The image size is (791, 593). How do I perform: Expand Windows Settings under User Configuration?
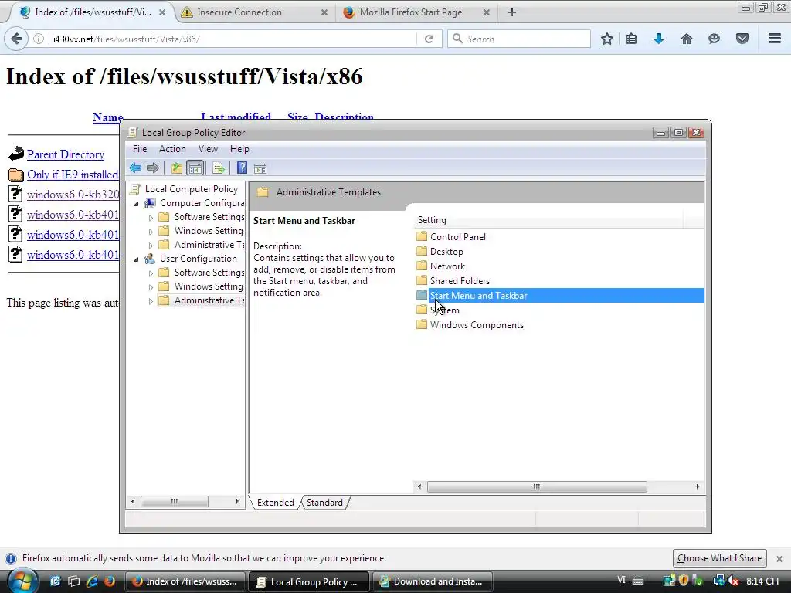pyautogui.click(x=151, y=287)
